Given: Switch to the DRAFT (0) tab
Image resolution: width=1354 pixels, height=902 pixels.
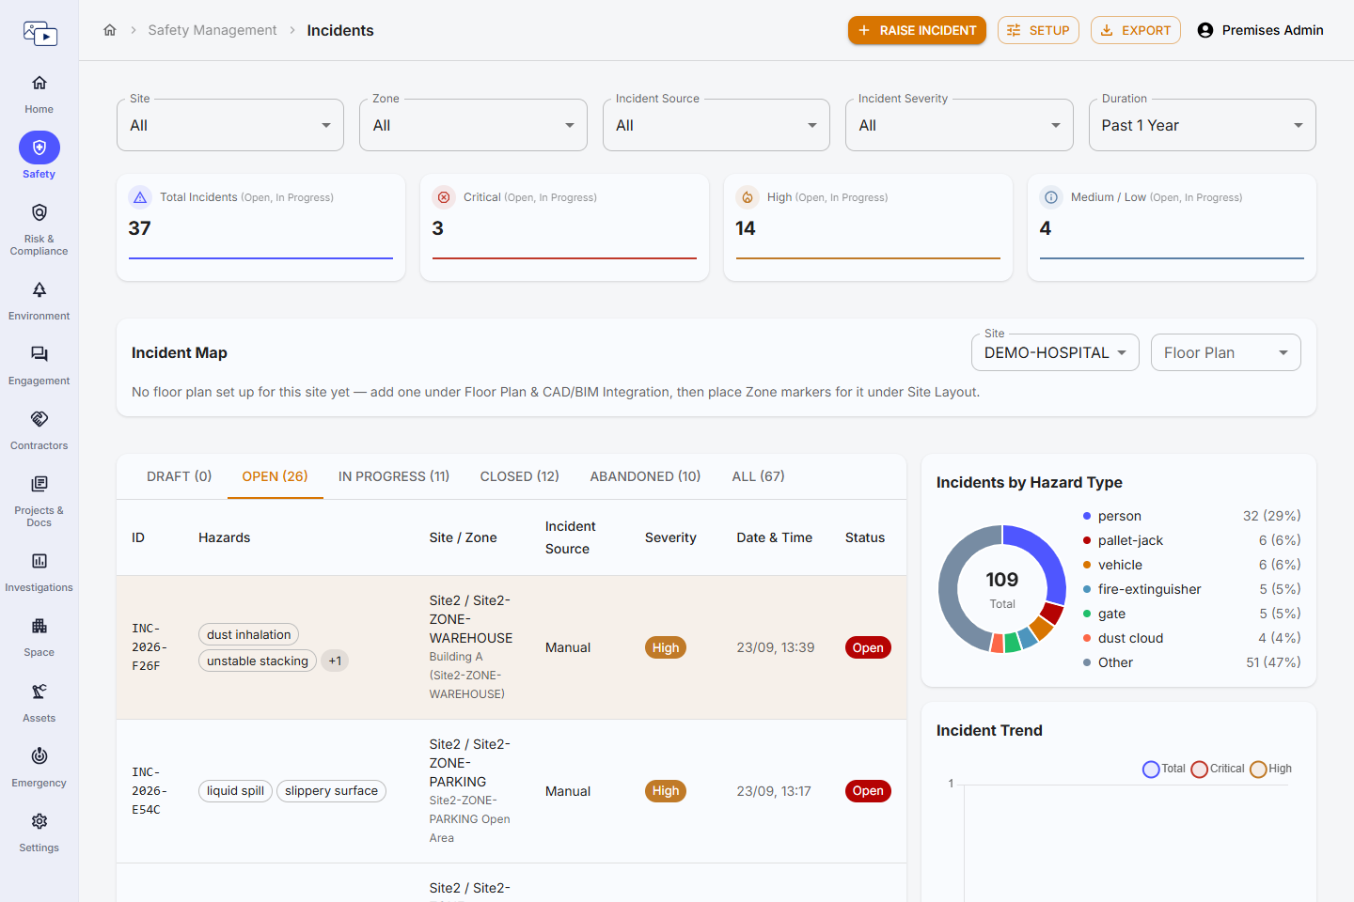Looking at the screenshot, I should click(x=180, y=476).
